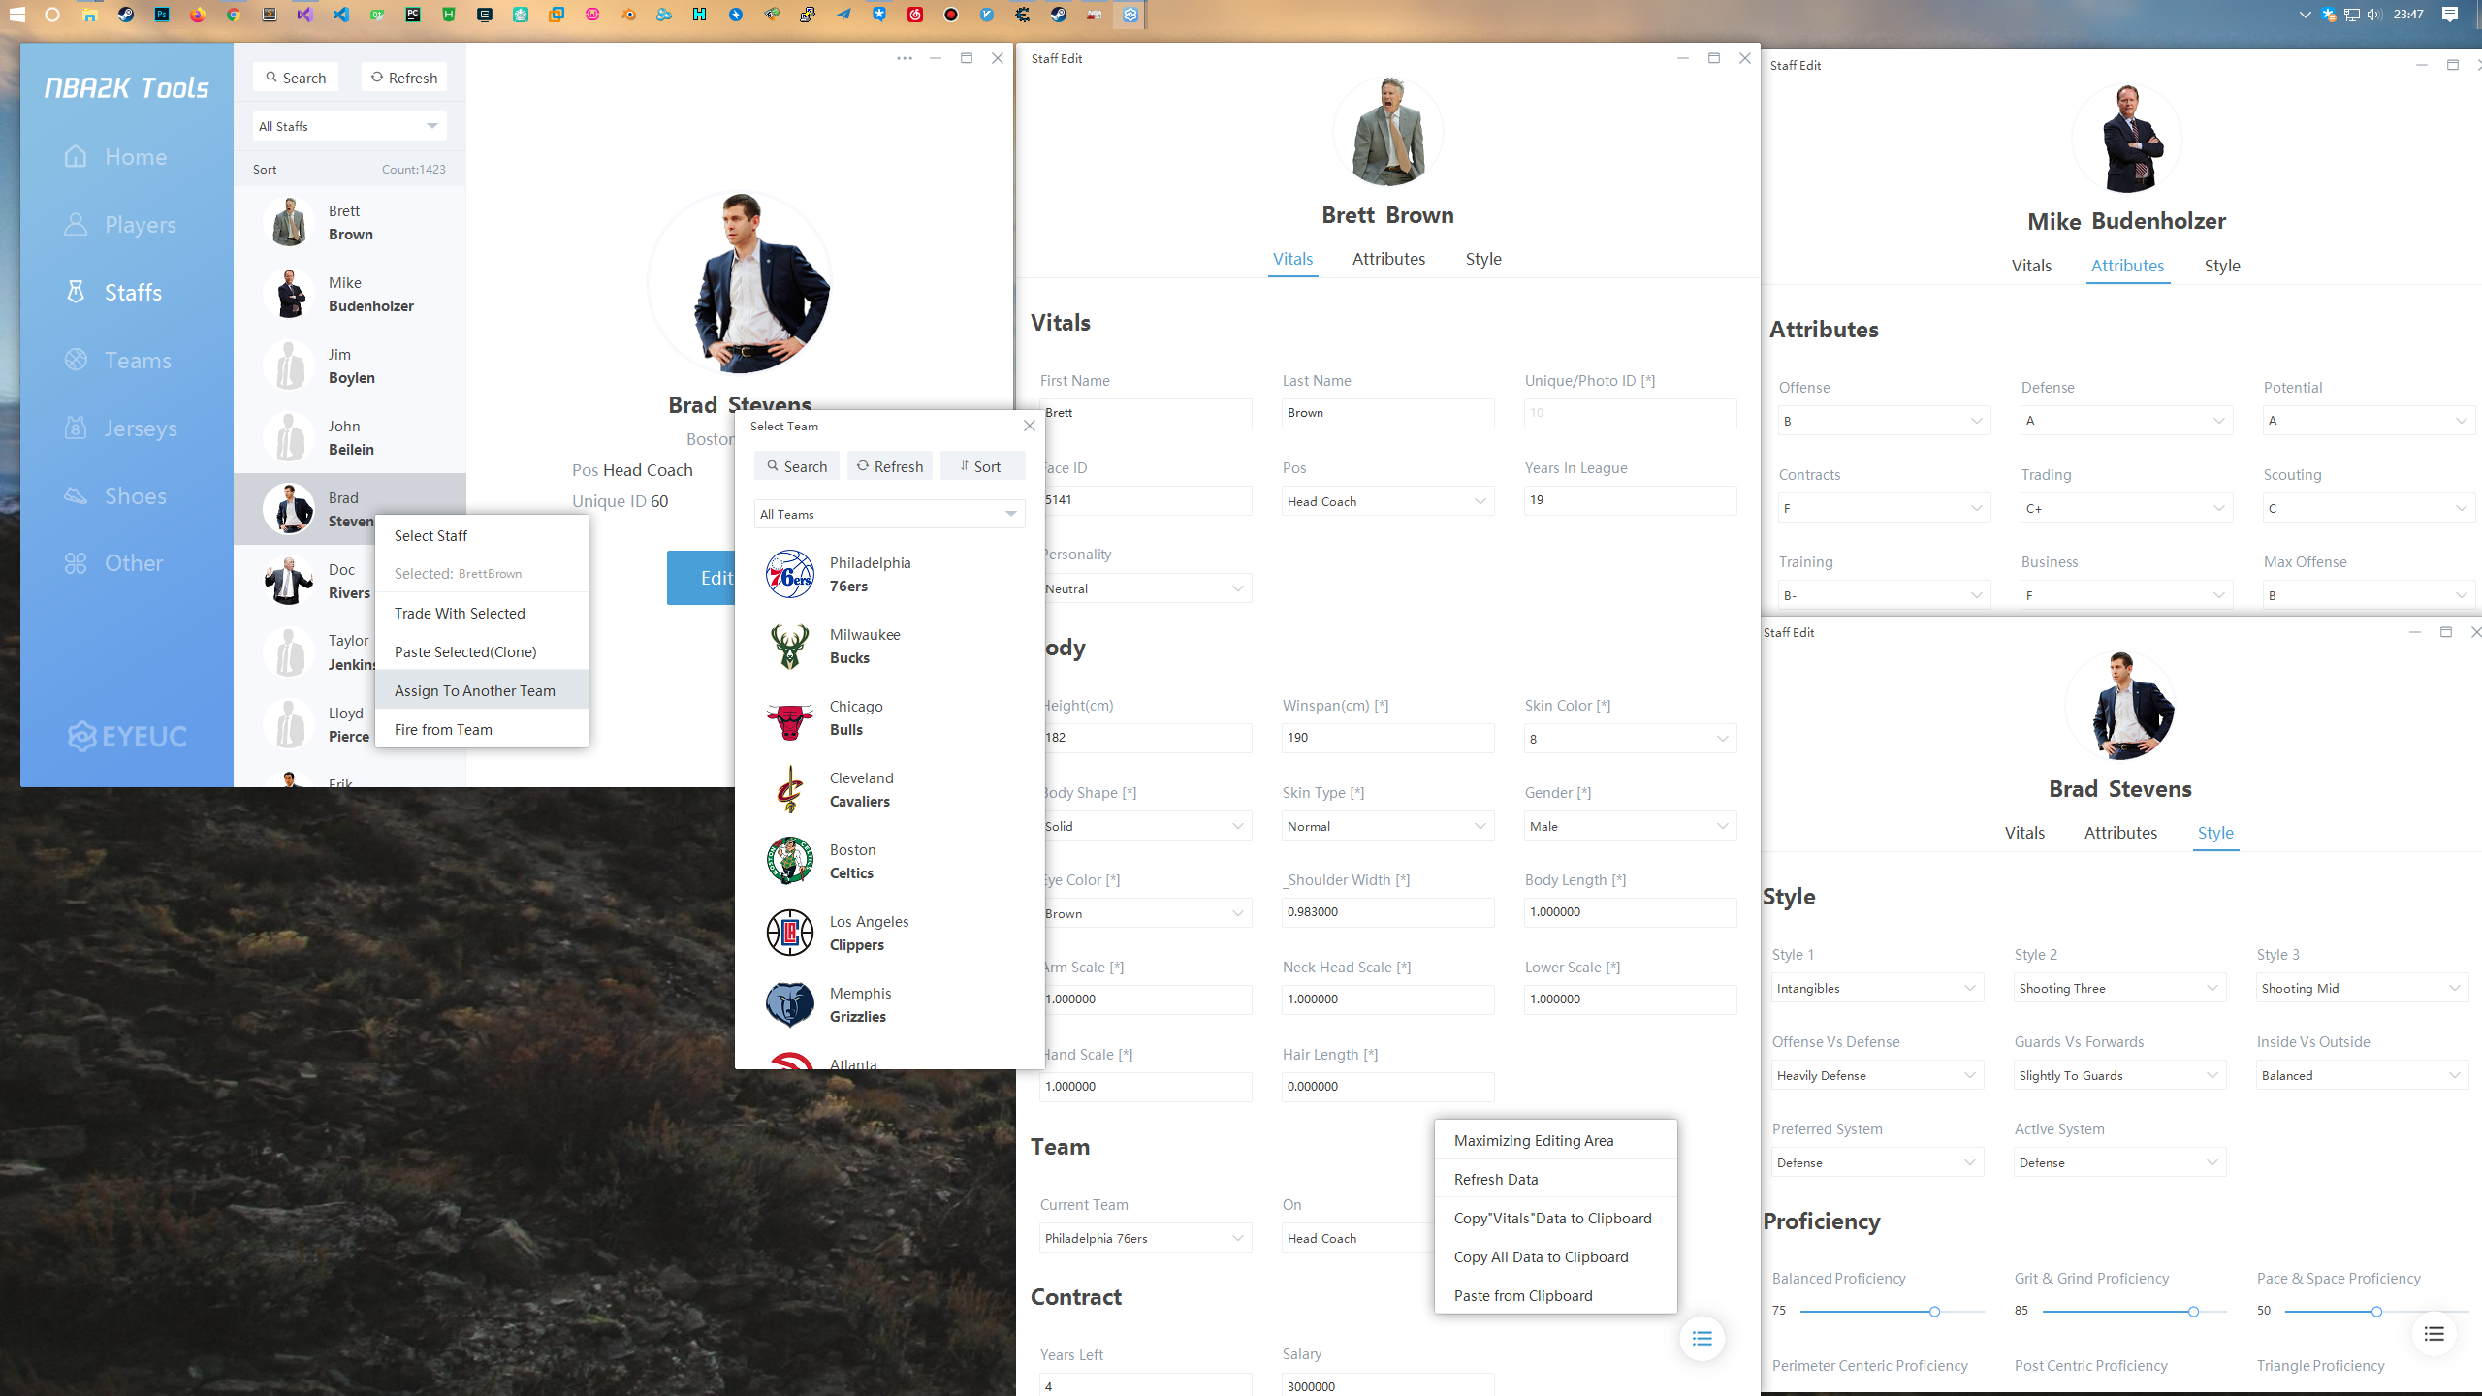Click the Boston Celtics team logo
Viewport: 2482px width, 1396px height.
[x=790, y=861]
